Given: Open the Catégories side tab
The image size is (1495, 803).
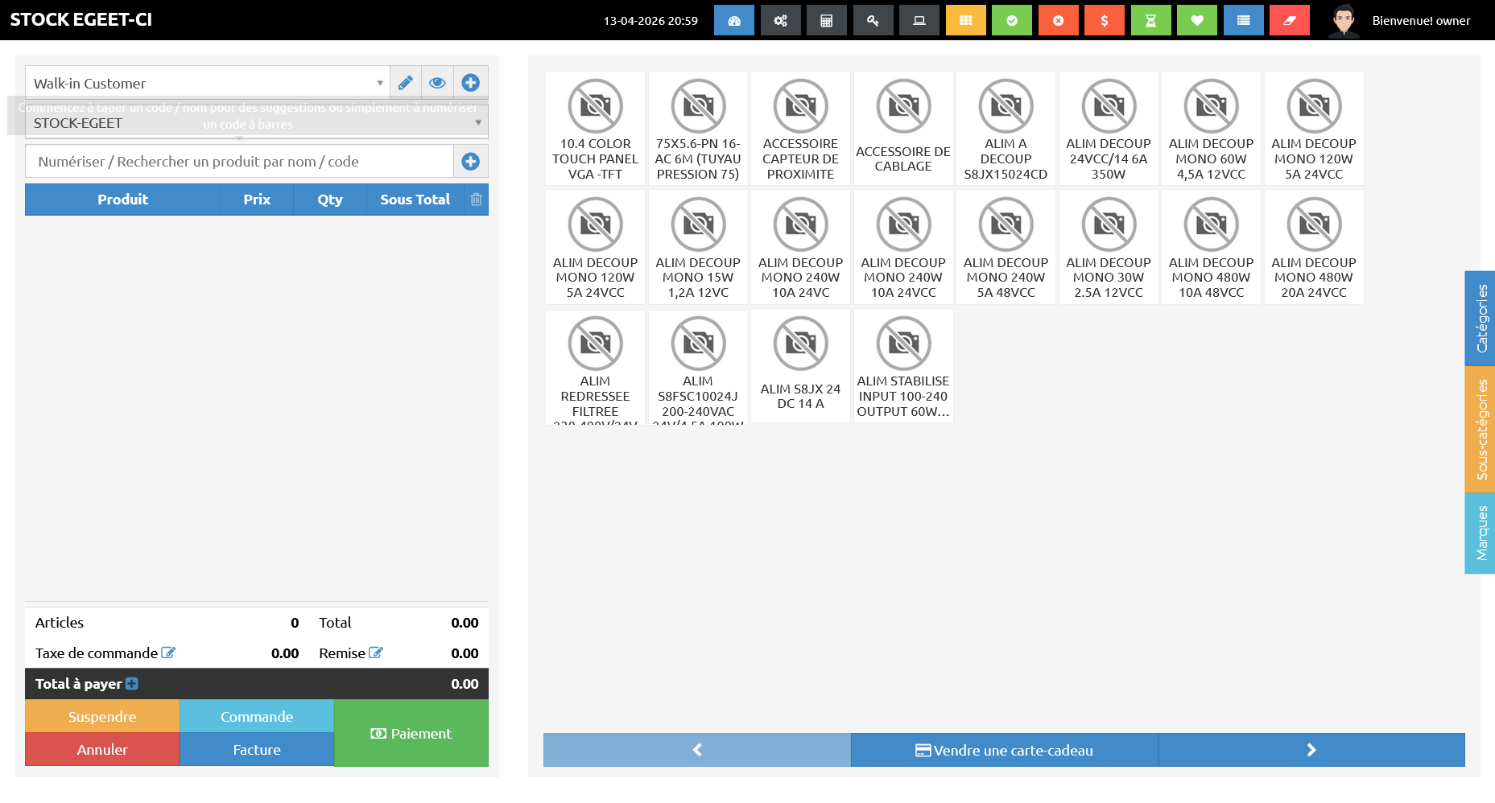Looking at the screenshot, I should coord(1480,319).
